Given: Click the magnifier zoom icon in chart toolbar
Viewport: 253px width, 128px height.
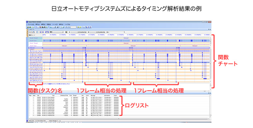Looking at the screenshot, I should coord(30,32).
